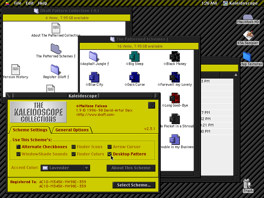Select the Macintosh HD desktop icon

[248, 17]
